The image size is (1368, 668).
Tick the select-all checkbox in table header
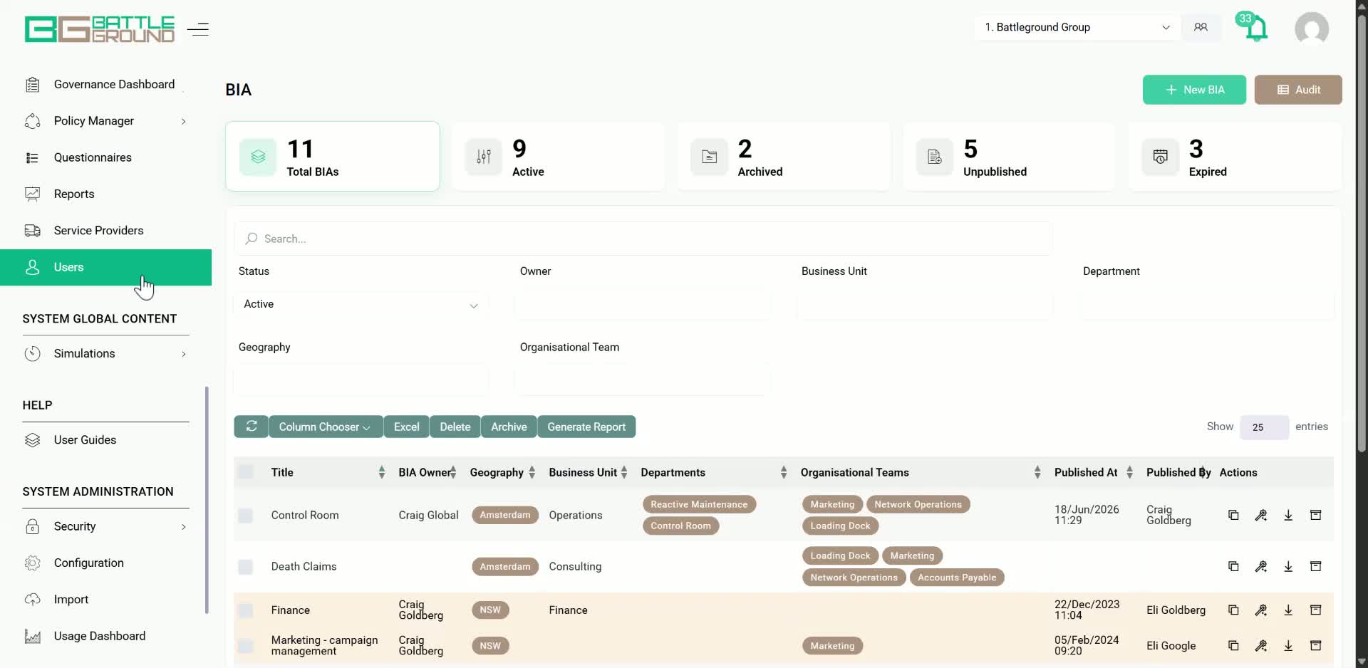246,471
